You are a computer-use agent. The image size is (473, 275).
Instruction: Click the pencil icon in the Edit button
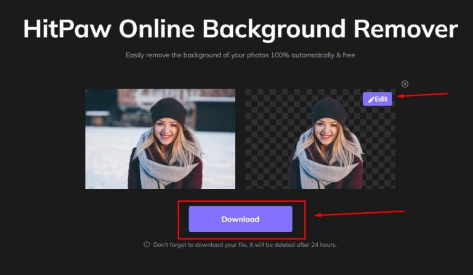(371, 100)
